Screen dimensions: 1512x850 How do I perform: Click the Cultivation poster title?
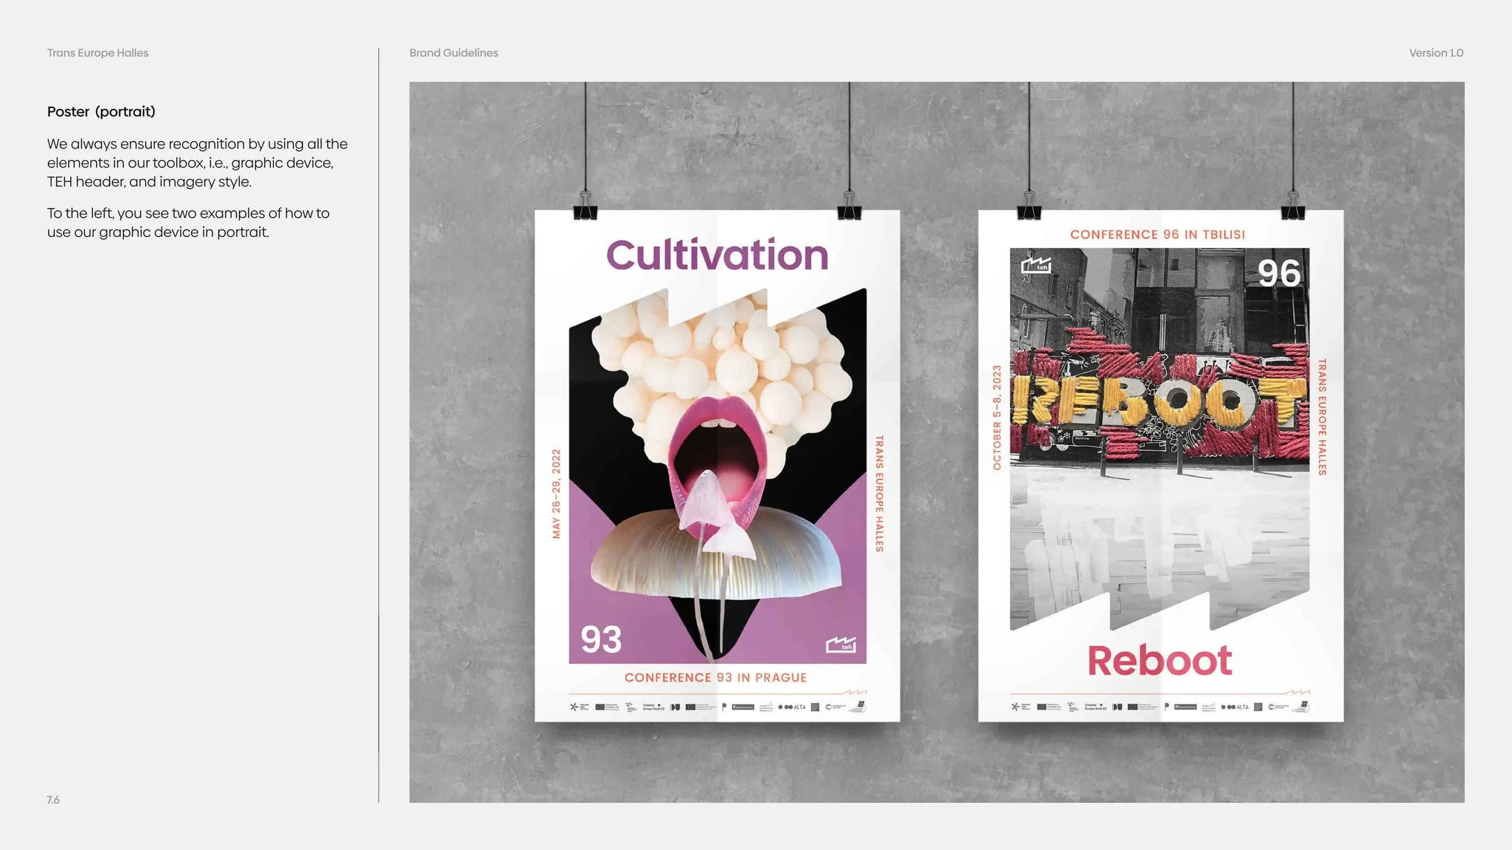(717, 255)
